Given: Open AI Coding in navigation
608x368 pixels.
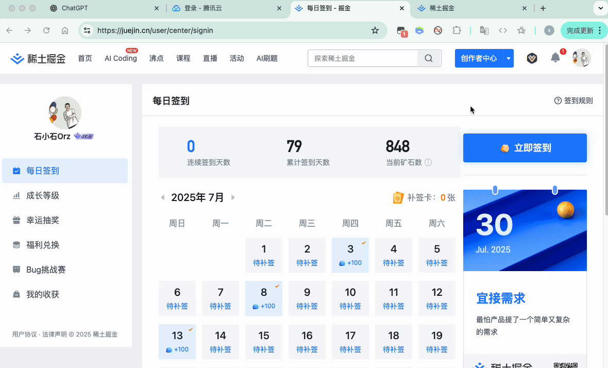Looking at the screenshot, I should 121,58.
